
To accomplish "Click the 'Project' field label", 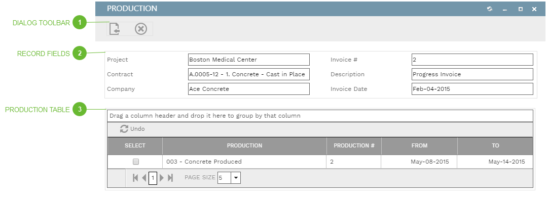I will (x=118, y=60).
